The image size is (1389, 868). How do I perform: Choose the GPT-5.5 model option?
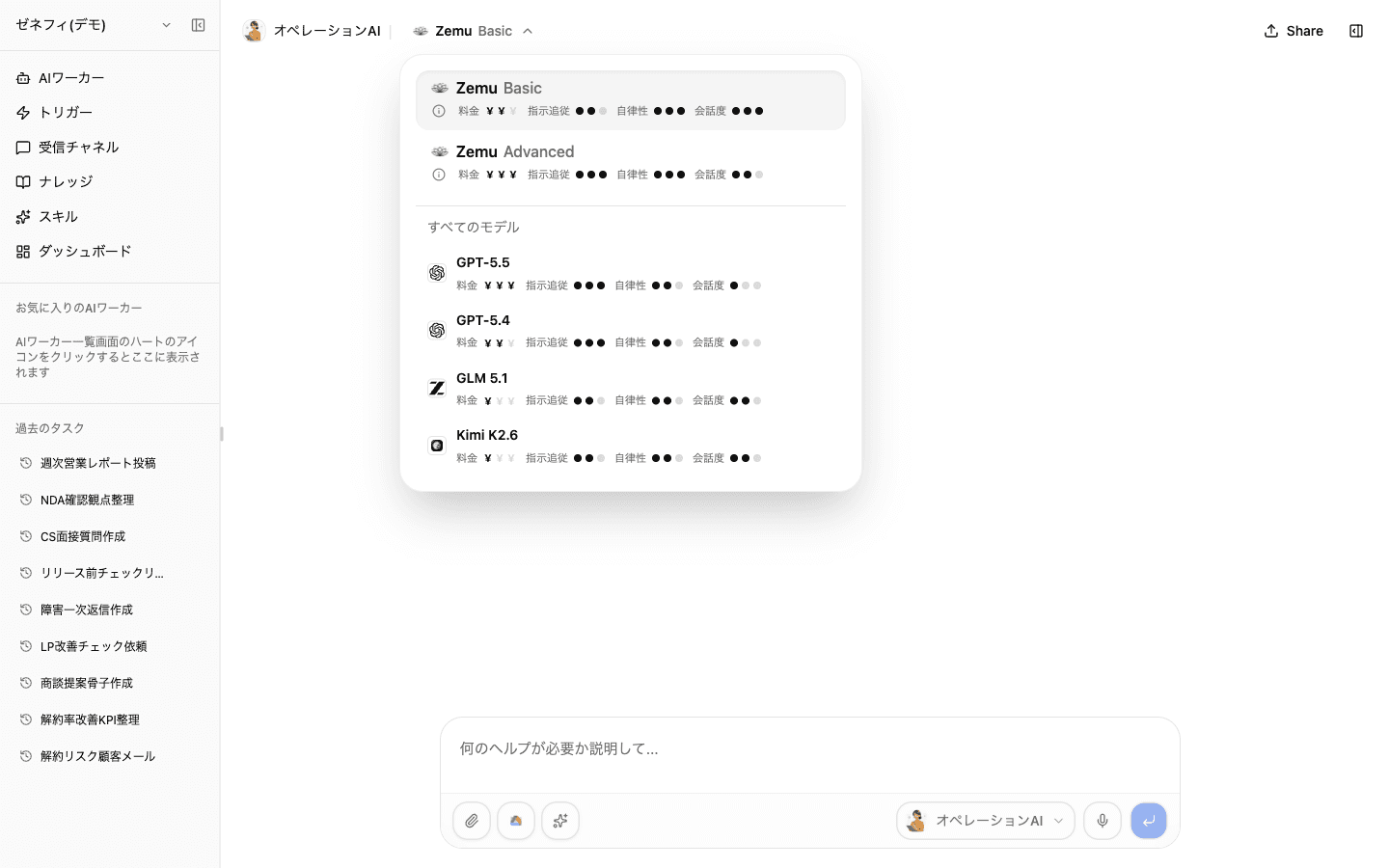631,273
